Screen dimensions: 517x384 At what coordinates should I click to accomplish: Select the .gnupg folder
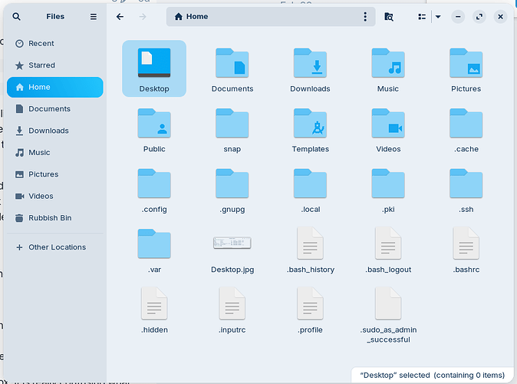[x=232, y=184]
